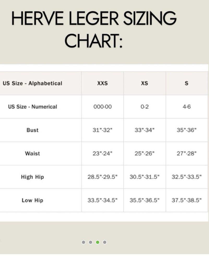Select the S size column header
The width and height of the screenshot is (209, 260).
click(x=187, y=83)
